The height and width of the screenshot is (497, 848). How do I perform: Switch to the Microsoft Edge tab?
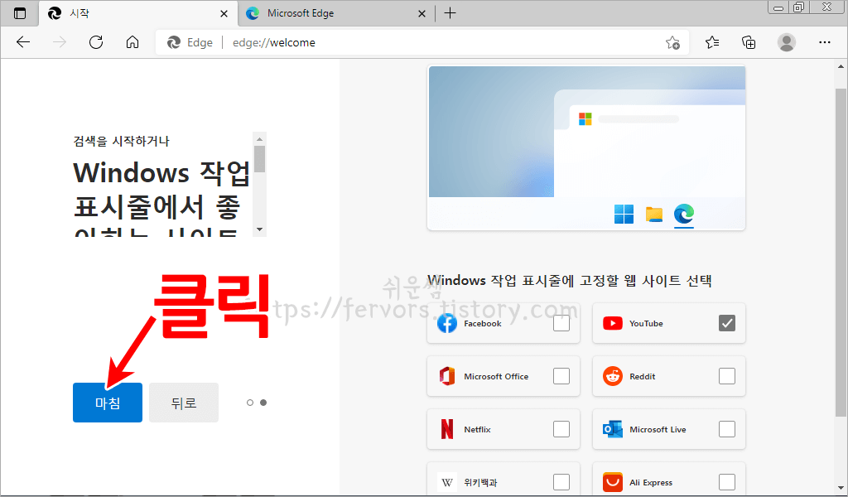[x=336, y=13]
